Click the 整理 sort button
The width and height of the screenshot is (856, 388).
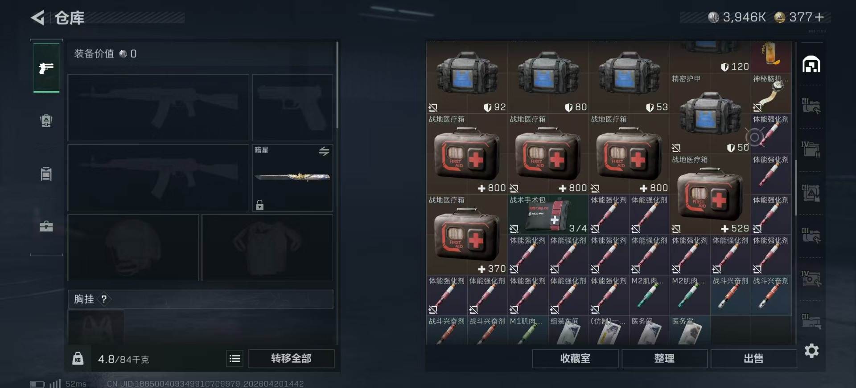664,359
